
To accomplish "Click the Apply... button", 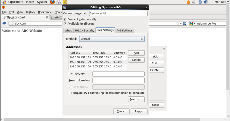I will coord(139,111).
